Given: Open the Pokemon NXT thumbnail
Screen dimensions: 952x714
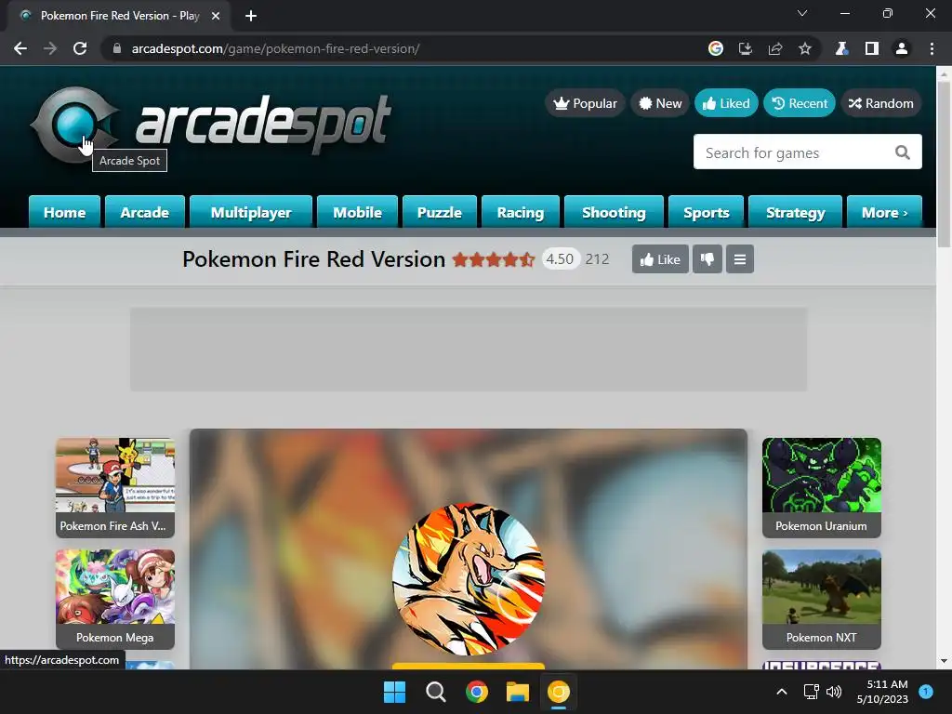Looking at the screenshot, I should pos(822,600).
